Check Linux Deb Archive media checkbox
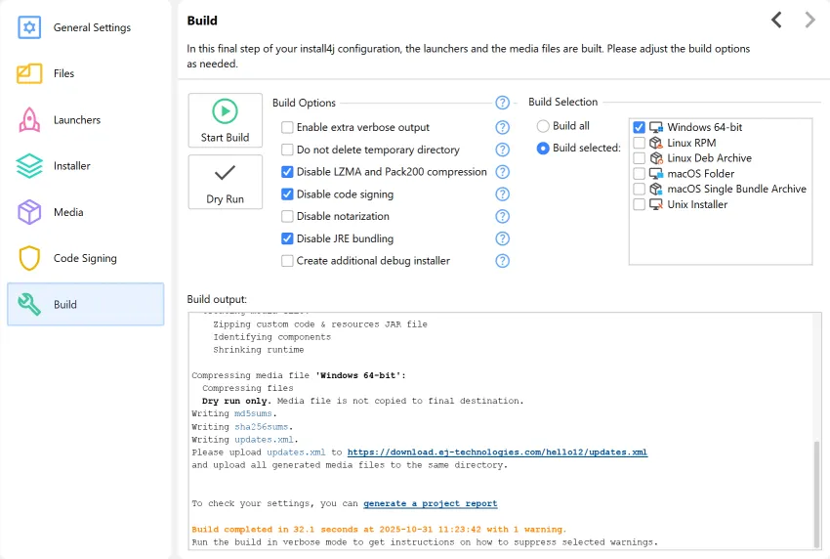Screen dimensions: 830x559 tap(639, 158)
